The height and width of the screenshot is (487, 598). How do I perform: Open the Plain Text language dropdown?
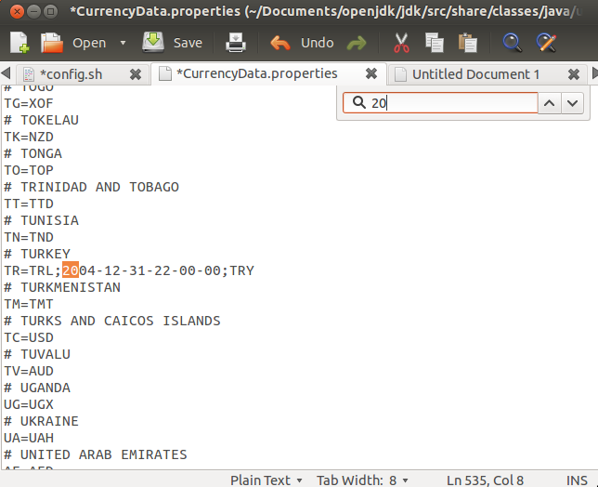pyautogui.click(x=266, y=480)
